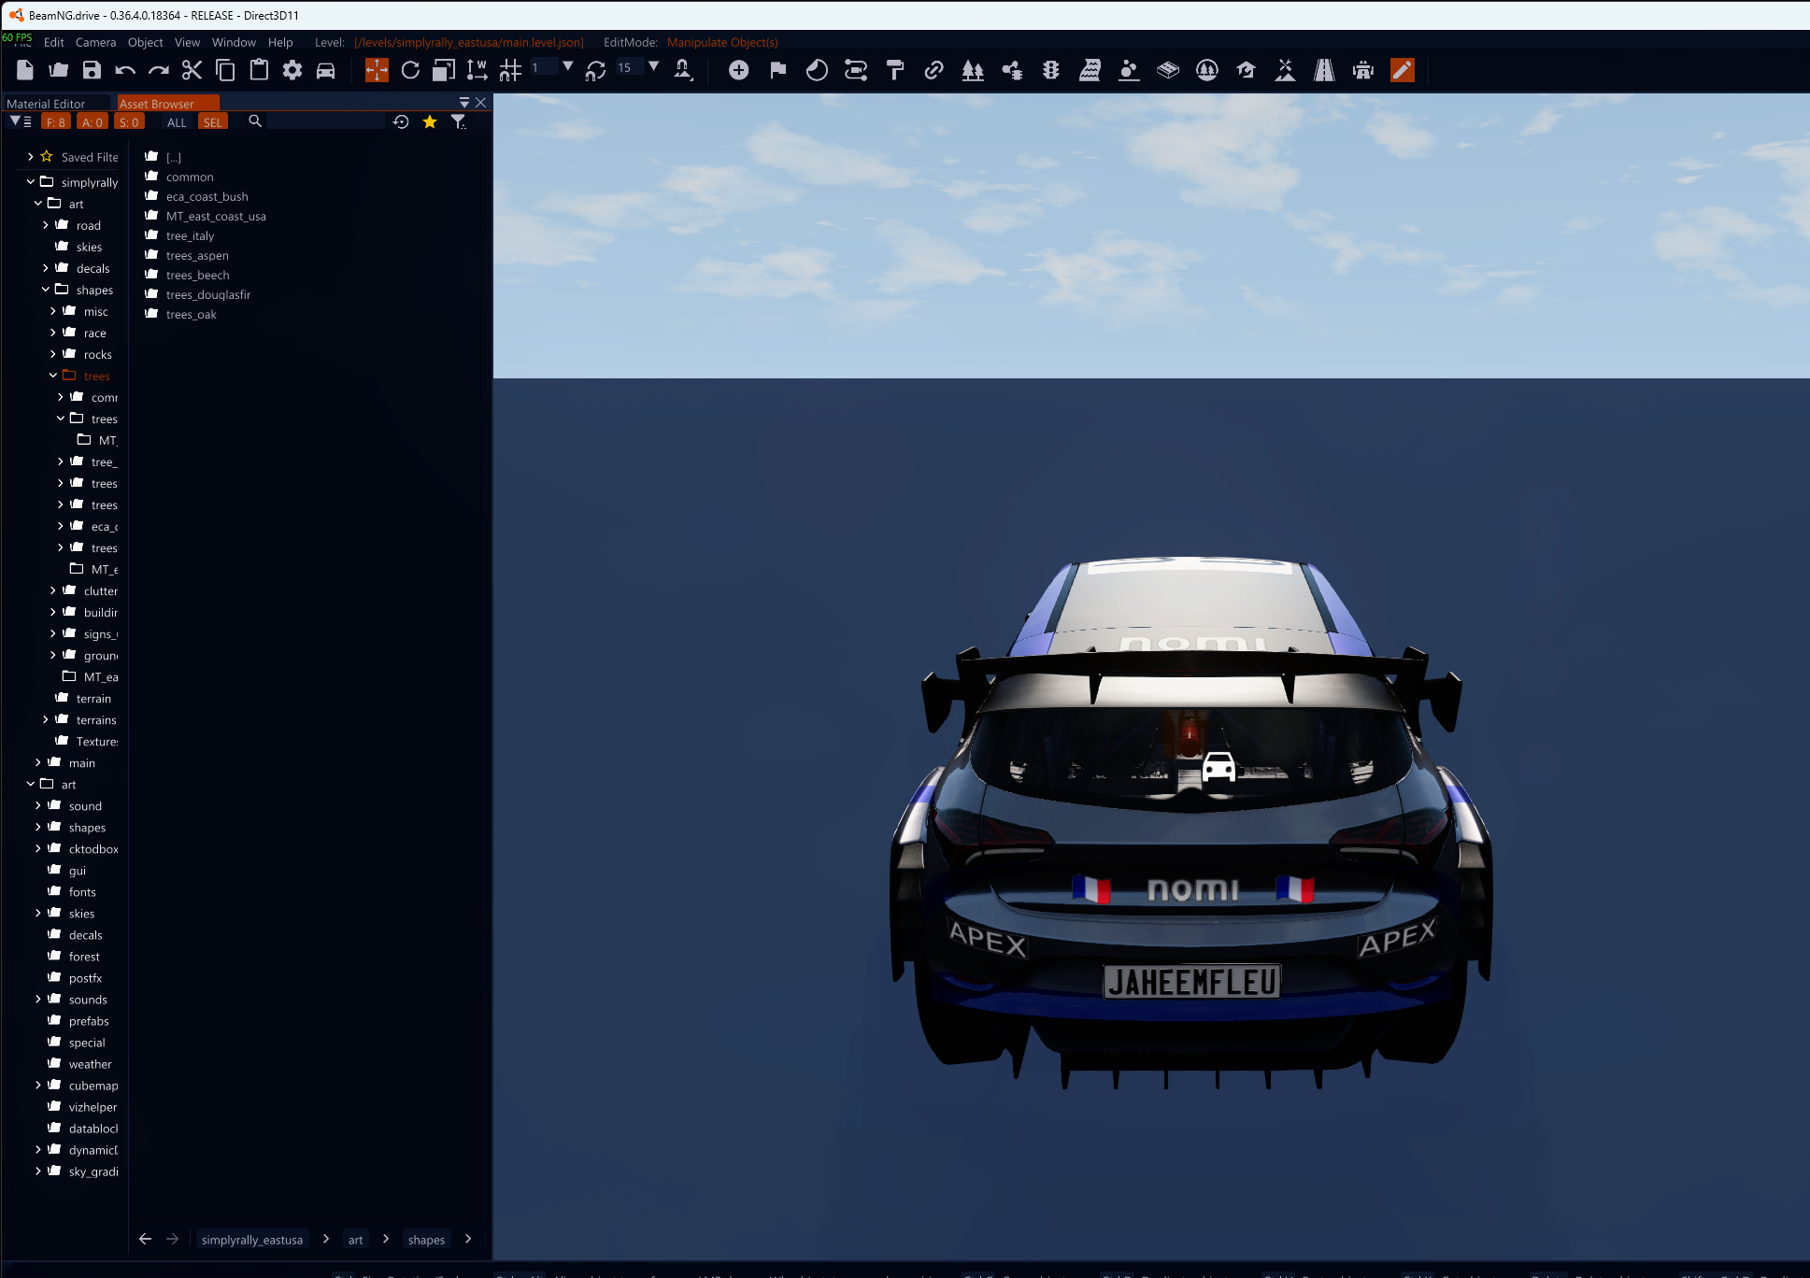Toggle the grid snapping icon
This screenshot has height=1278, width=1810.
(510, 70)
